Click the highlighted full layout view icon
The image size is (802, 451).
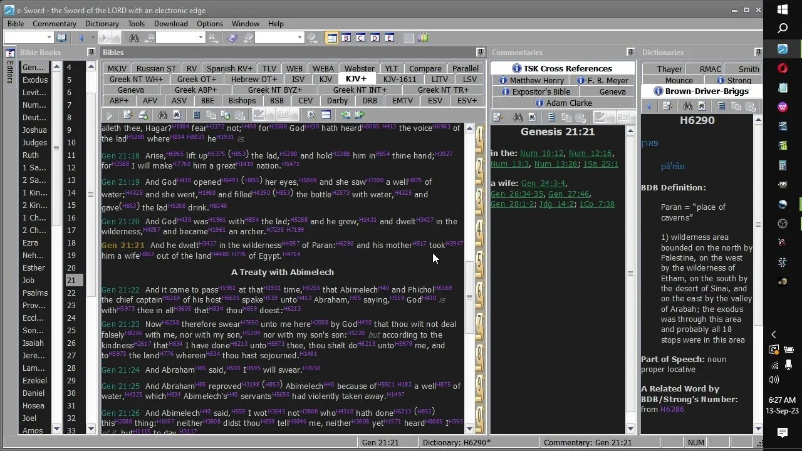pos(332,38)
